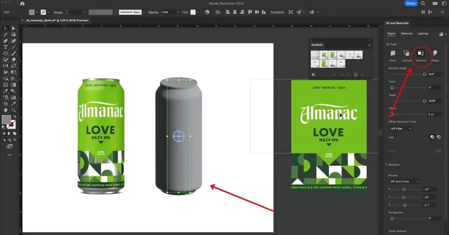Viewport: 449px width, 235px height.
Task: Click the Home icon in the title bar
Action: [22, 3]
